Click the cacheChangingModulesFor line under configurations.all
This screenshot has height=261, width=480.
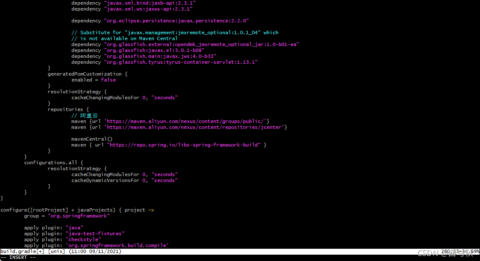[x=125, y=175]
